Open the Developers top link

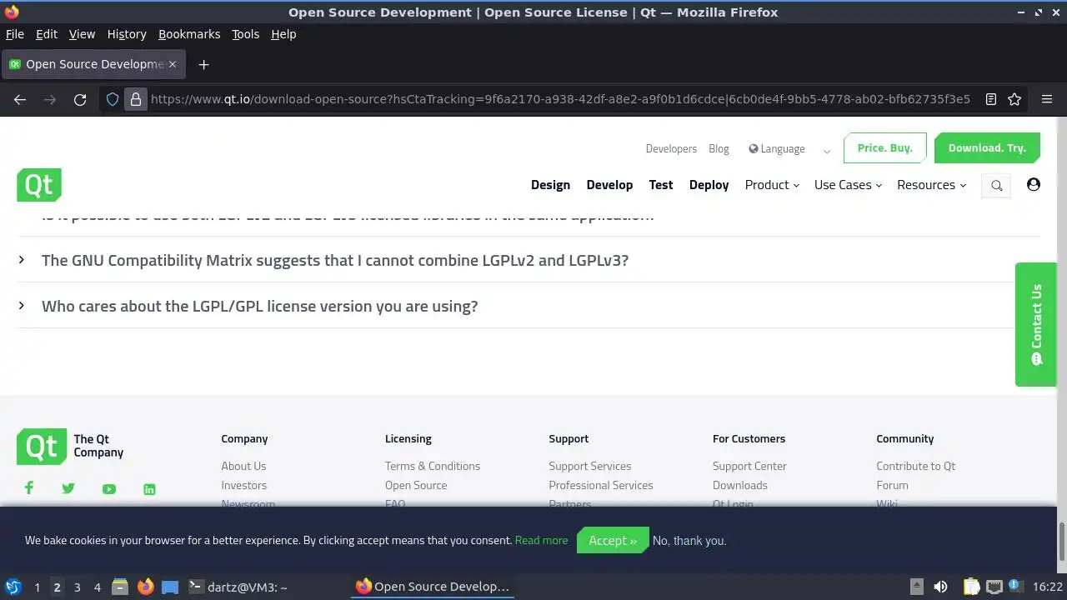671,148
